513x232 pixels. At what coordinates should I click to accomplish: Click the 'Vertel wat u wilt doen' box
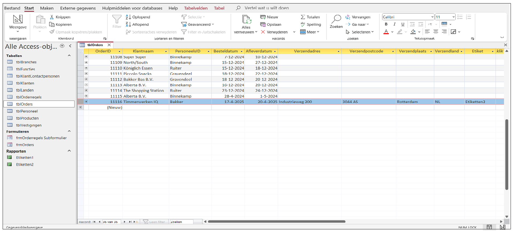267,8
